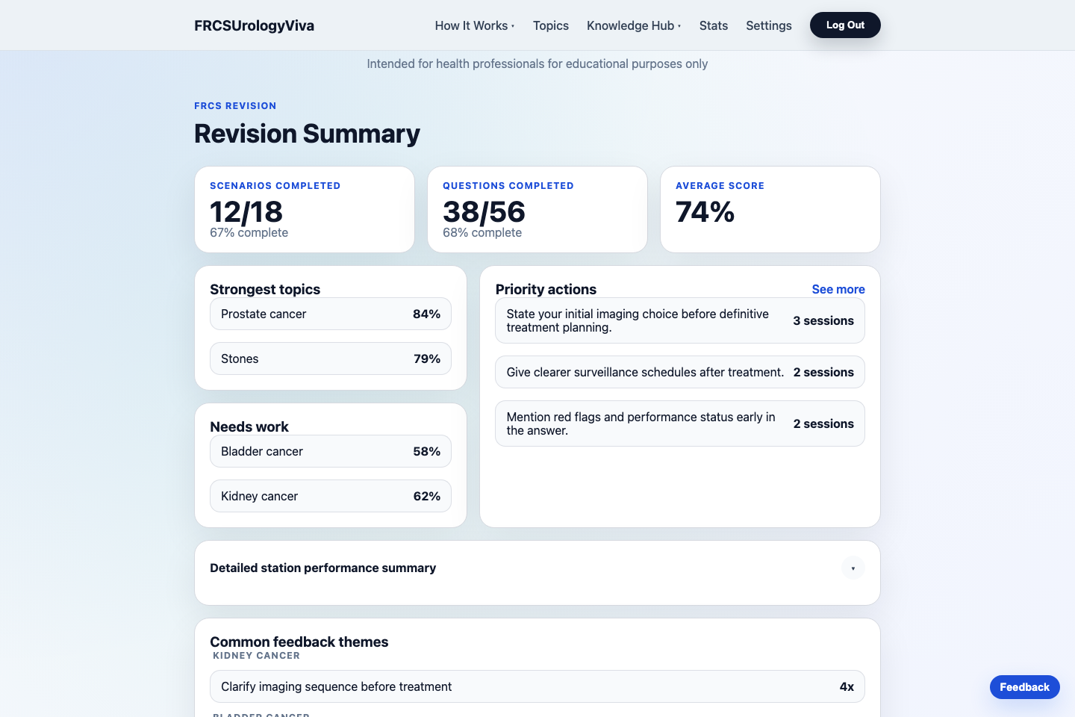Click the initial imaging choice priority action
The width and height of the screenshot is (1075, 717).
tap(680, 320)
